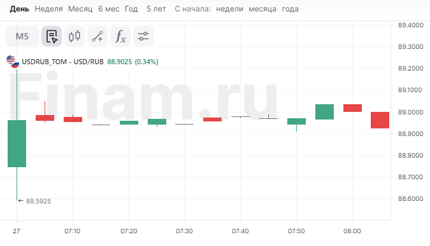
Task: Click the USD/RUB flag icon
Action: [x=13, y=62]
